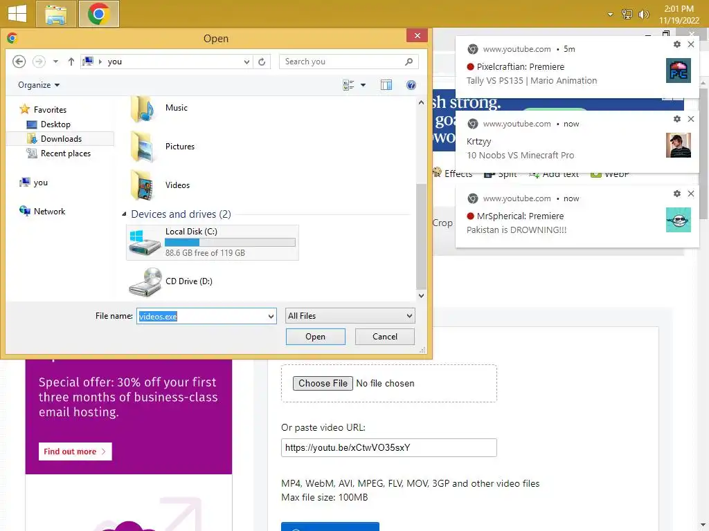Click Local Disk C free space bar

point(230,243)
